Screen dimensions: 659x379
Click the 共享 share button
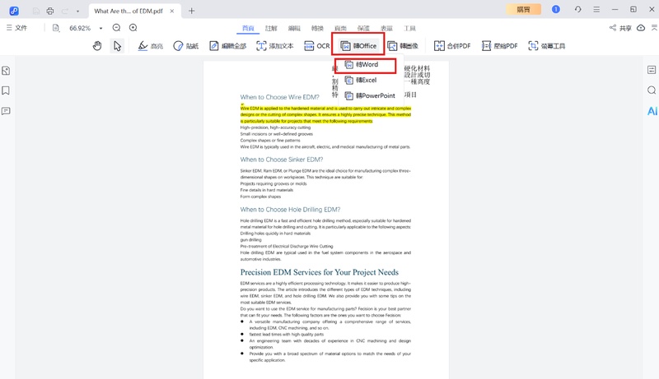point(620,28)
